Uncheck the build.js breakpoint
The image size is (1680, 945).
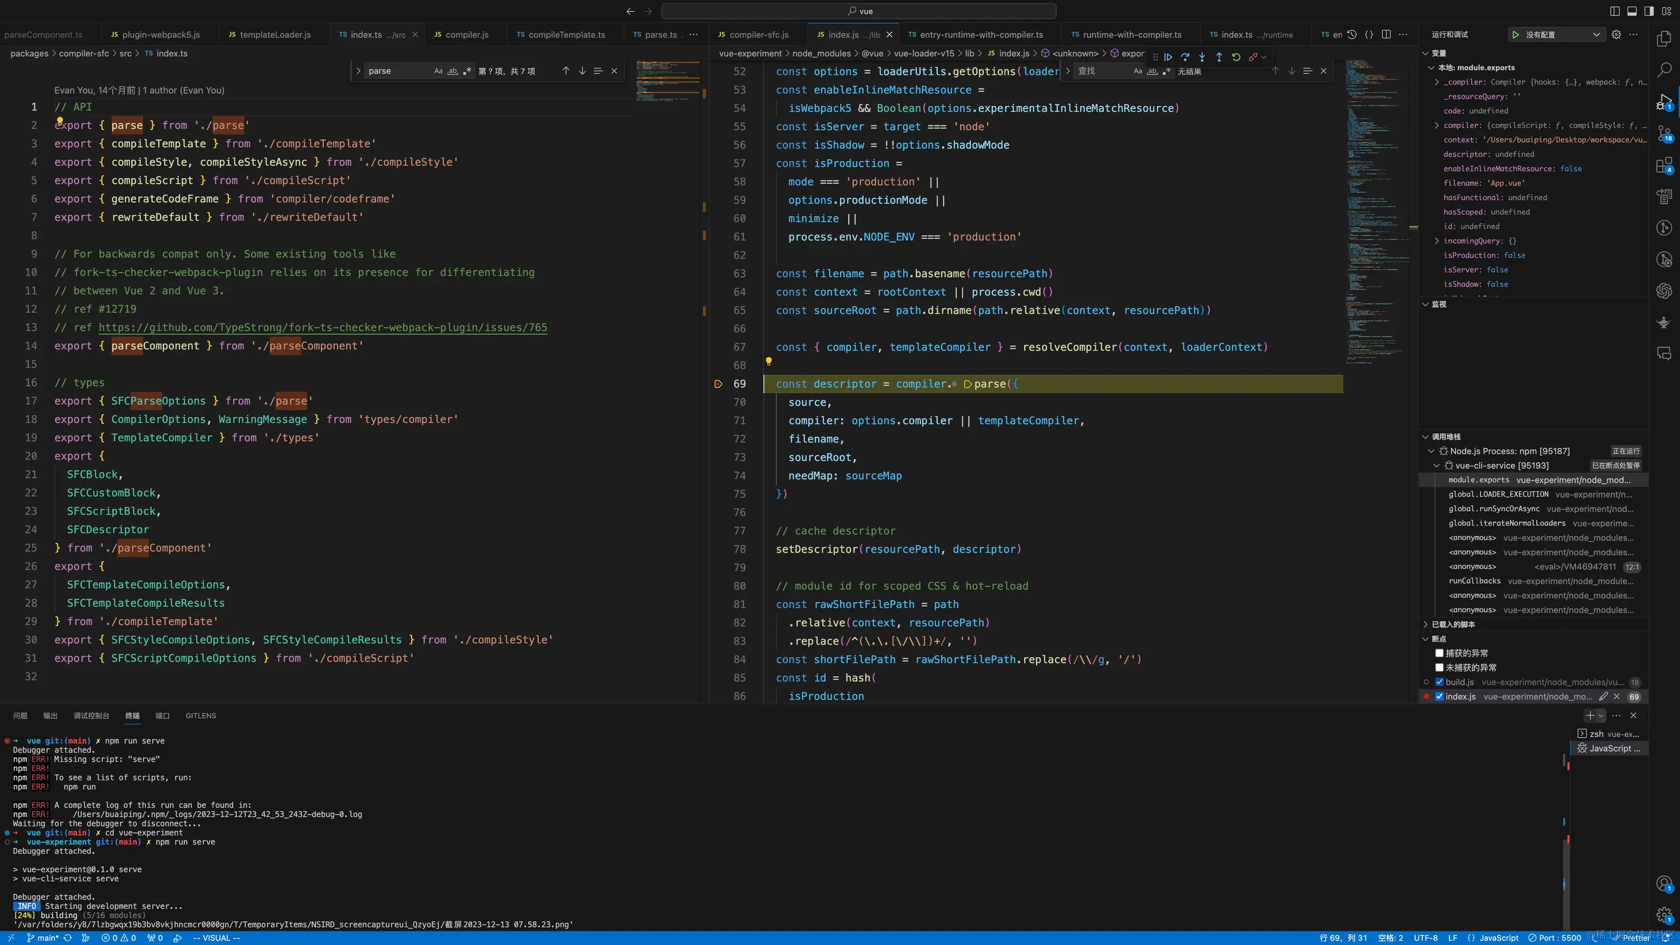coord(1439,682)
